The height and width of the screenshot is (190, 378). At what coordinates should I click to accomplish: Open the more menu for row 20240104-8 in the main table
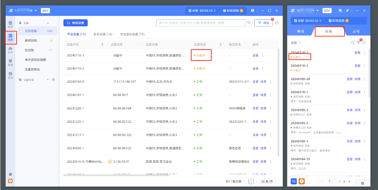coord(271,82)
